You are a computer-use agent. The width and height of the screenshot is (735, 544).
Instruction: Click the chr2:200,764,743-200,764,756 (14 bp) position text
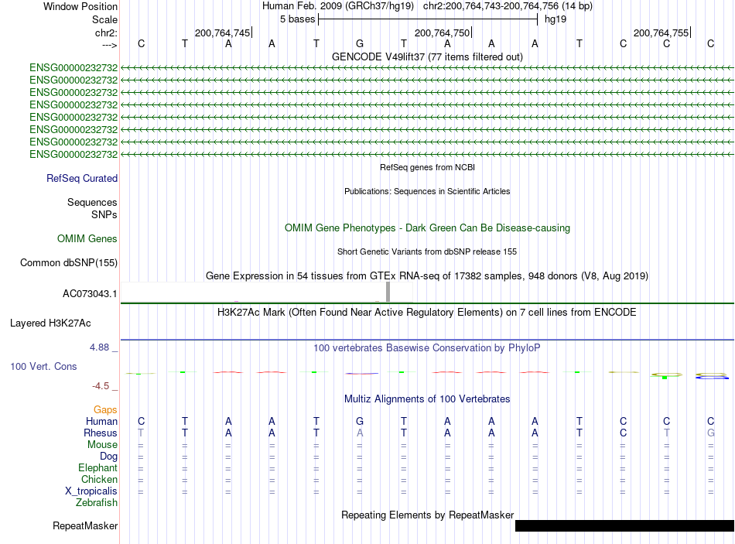(508, 6)
